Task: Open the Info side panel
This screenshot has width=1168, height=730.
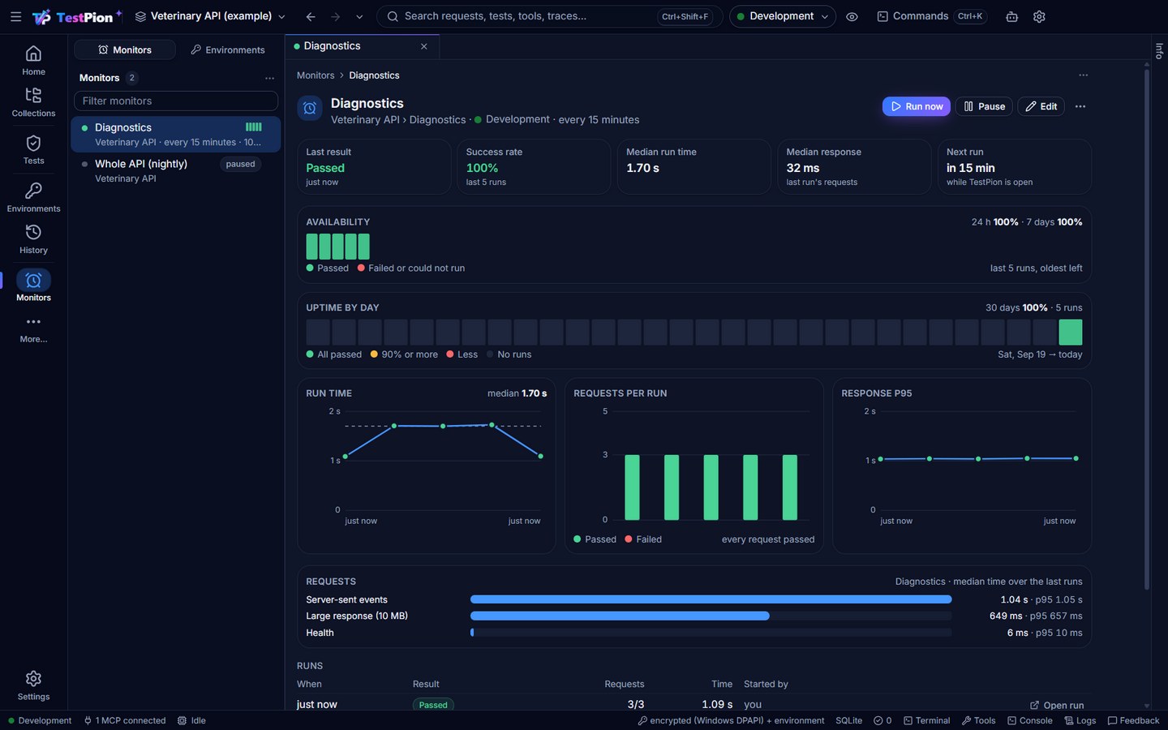Action: pyautogui.click(x=1159, y=50)
